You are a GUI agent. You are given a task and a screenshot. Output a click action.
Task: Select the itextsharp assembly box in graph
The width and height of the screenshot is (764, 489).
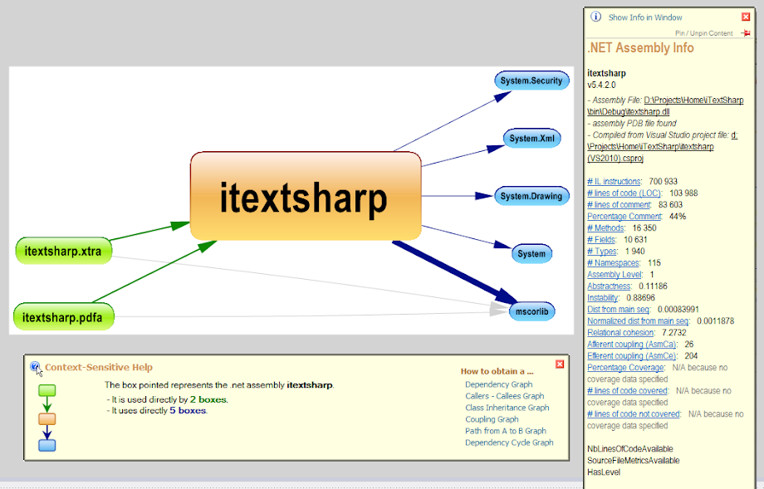(306, 196)
